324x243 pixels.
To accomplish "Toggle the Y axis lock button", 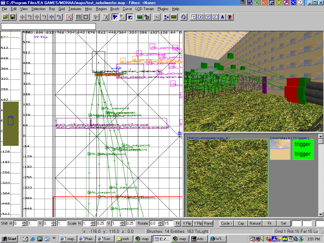I will (208, 17).
